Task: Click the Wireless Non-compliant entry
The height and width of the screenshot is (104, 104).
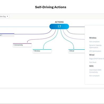Action: pos(94,42)
